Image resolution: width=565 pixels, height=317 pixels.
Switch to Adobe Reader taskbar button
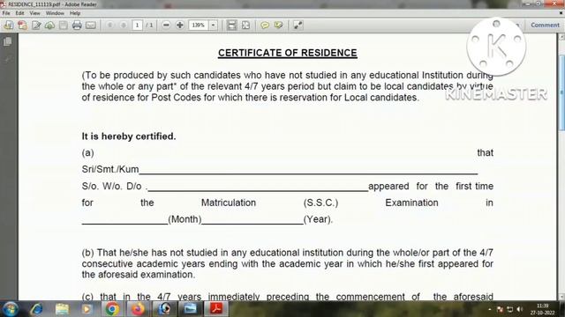click(216, 309)
